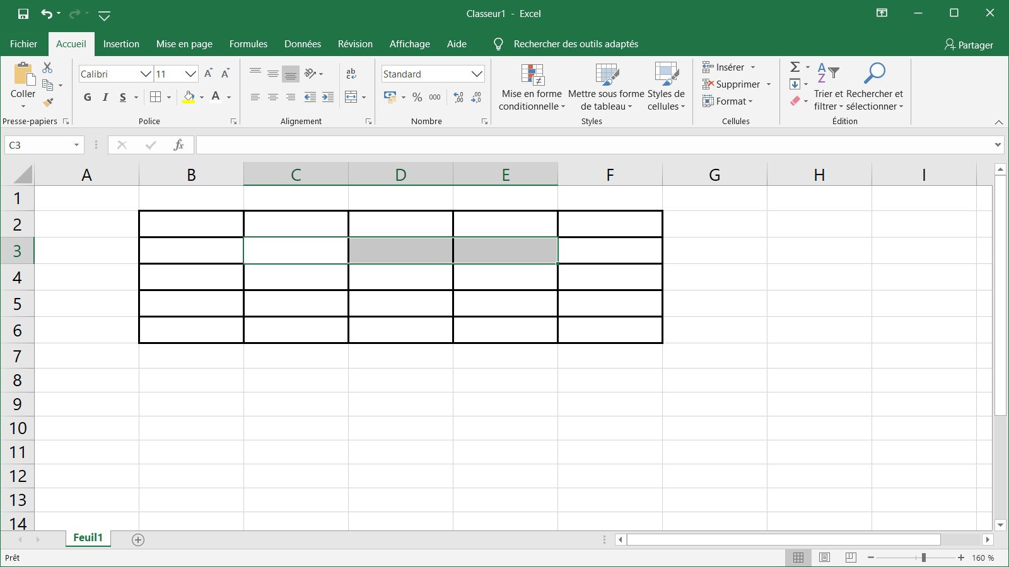The height and width of the screenshot is (567, 1009).
Task: Click the Coller paste icon
Action: 23,74
